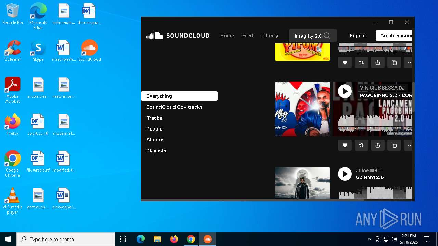
Task: Share the top yellow-cover track
Action: click(x=378, y=63)
